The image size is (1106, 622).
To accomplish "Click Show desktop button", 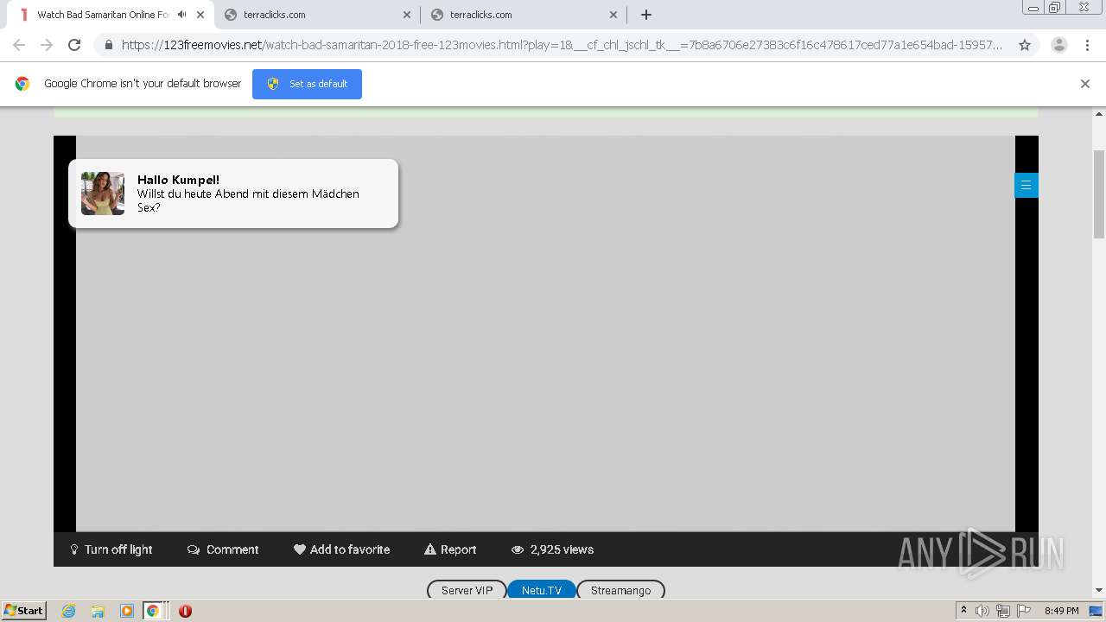I will 1096,611.
